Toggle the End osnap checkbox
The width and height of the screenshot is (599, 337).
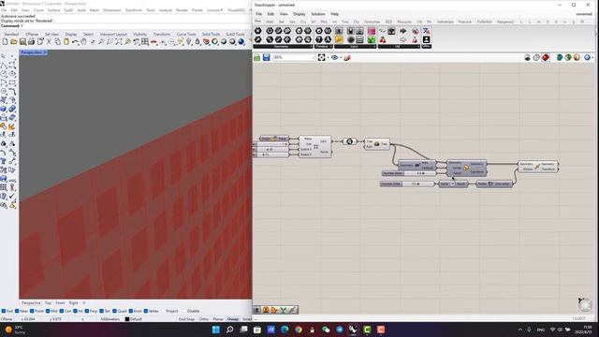pos(4,311)
